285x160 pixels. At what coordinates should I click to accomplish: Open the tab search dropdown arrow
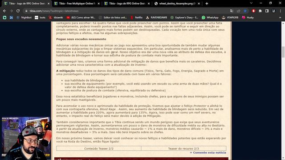click(251, 3)
